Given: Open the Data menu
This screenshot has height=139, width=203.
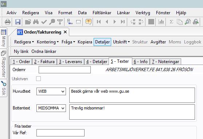Looking at the screenshot, I should [82, 13].
